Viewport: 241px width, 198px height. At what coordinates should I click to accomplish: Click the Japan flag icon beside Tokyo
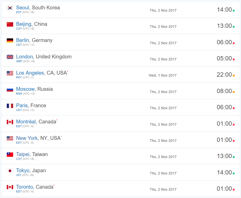[10, 171]
